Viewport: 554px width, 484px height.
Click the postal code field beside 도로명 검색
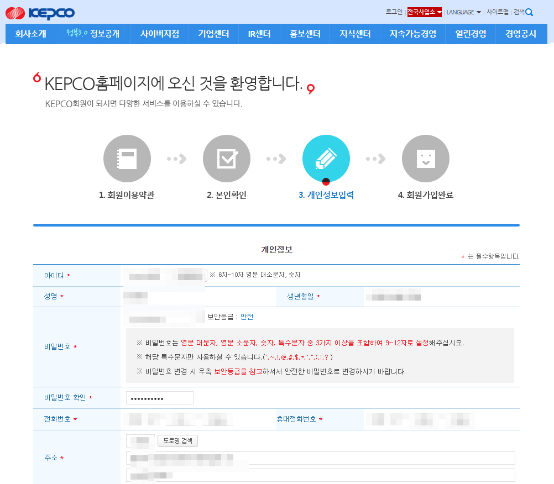(x=140, y=440)
